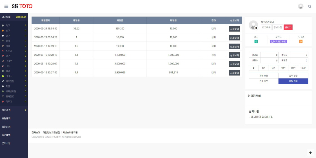Choose the 1만 bet amount option
316x158 pixels.
click(263, 68)
